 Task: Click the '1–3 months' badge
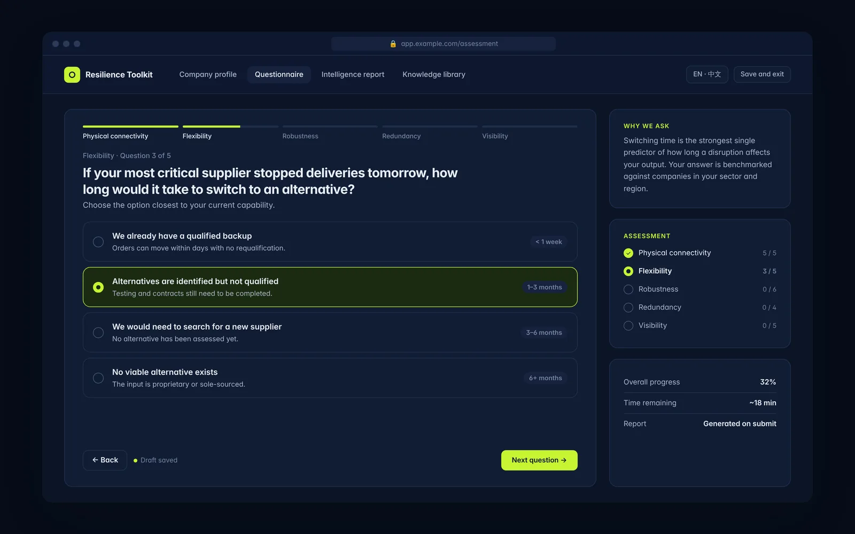point(545,287)
